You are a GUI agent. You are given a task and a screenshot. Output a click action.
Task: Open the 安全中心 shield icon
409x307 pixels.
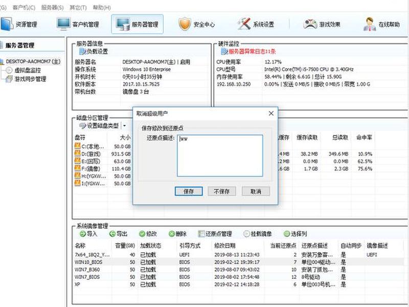tap(185, 24)
